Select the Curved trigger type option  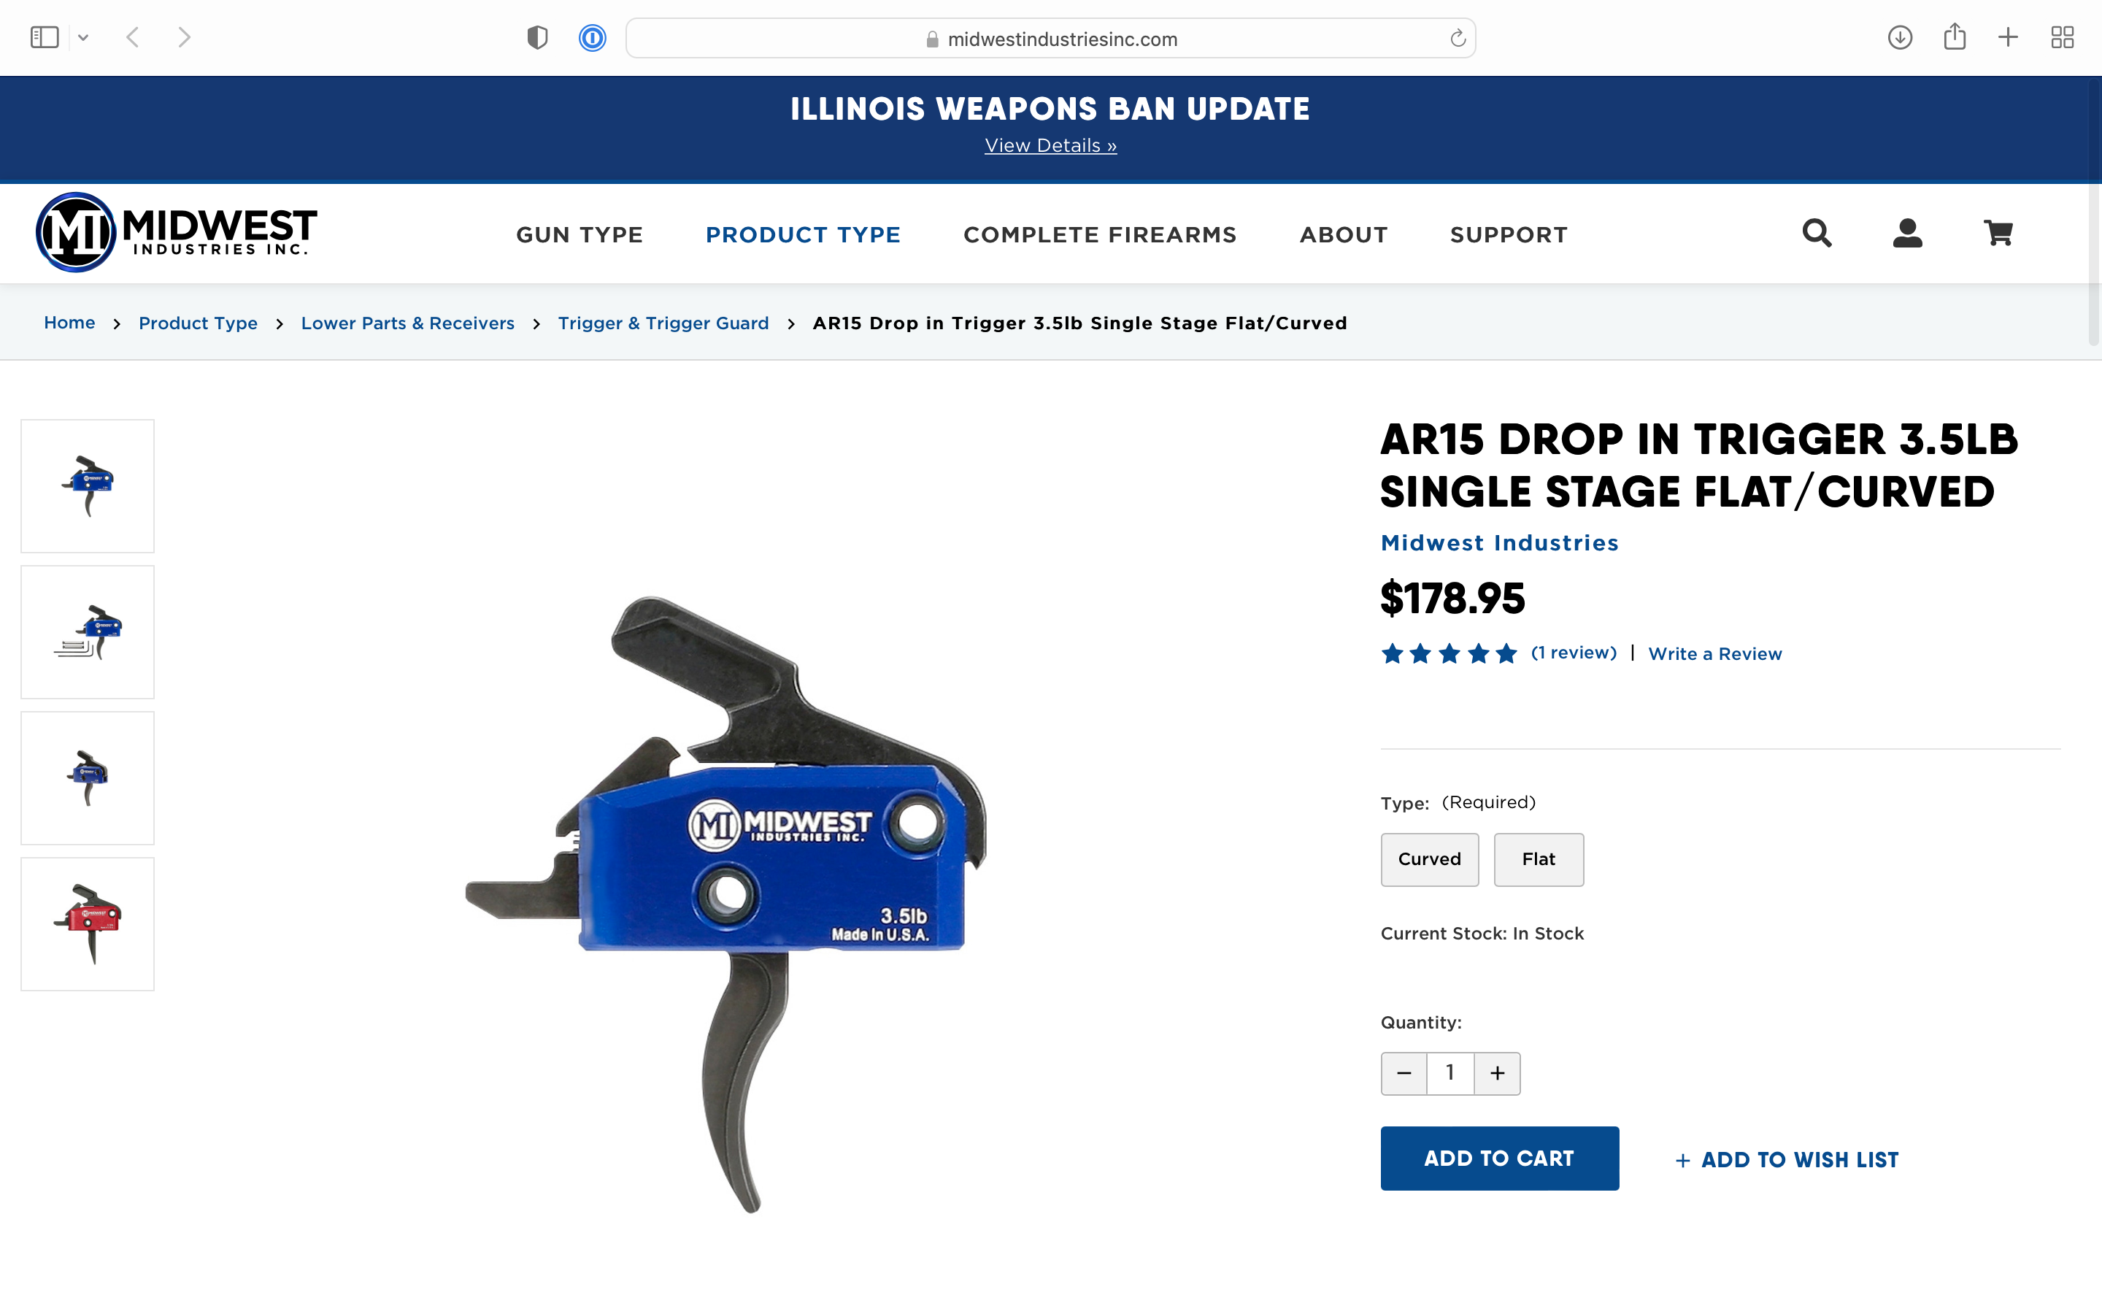[1430, 859]
